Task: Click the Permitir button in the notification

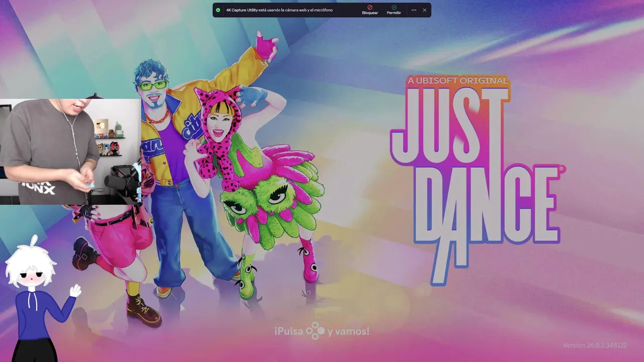Action: point(394,10)
